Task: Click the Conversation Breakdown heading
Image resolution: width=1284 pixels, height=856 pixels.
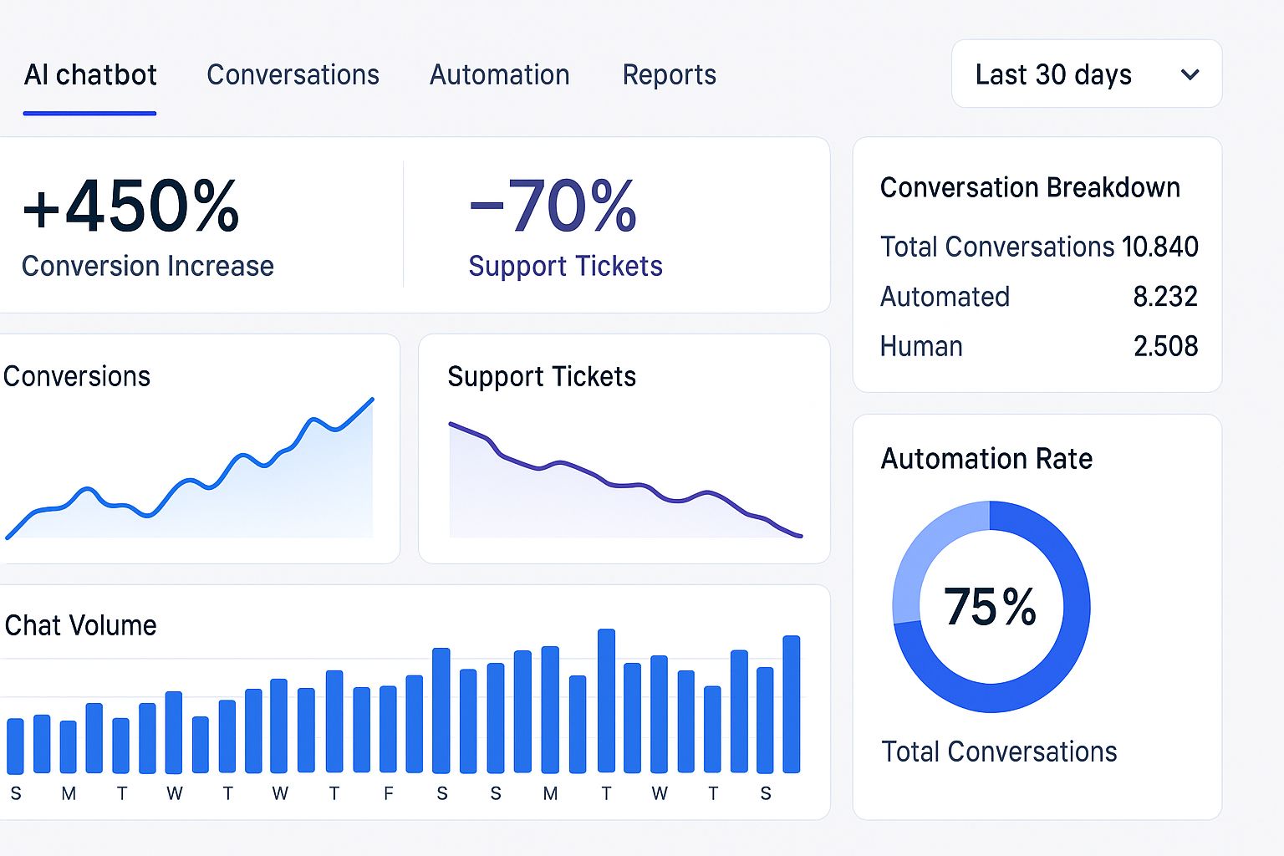Action: point(1030,187)
